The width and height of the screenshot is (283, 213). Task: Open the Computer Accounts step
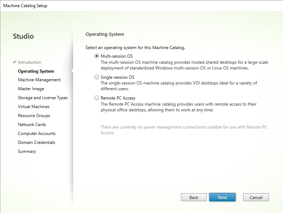point(37,134)
